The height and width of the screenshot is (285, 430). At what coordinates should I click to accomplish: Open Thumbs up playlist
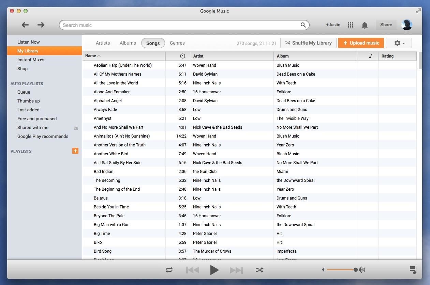pyautogui.click(x=29, y=101)
